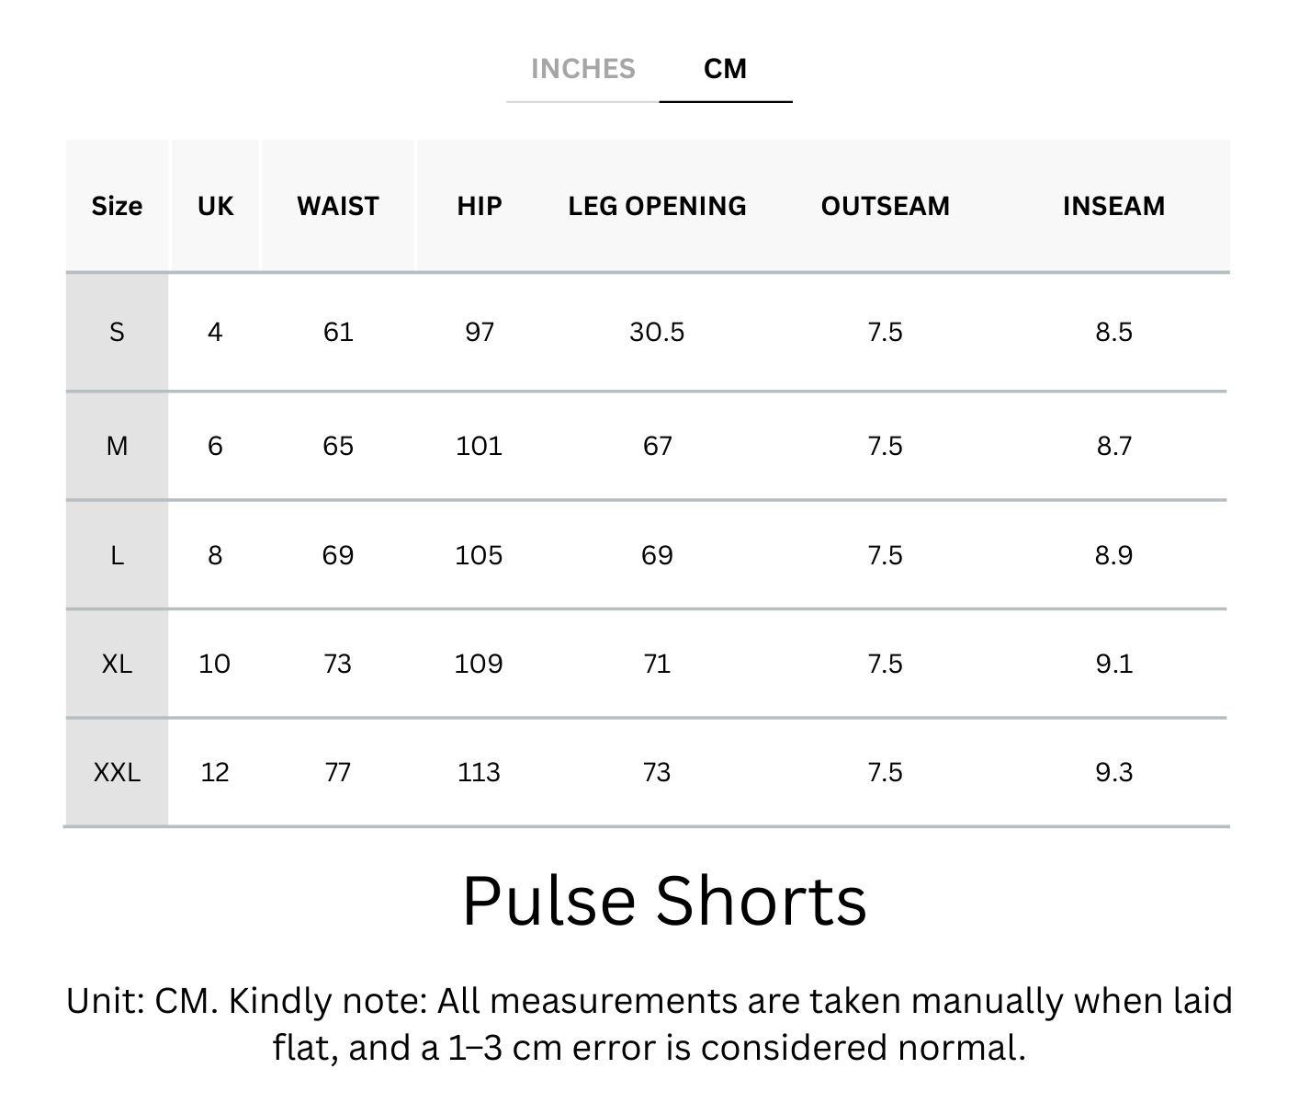Click the Pulse Shorts title

click(663, 901)
